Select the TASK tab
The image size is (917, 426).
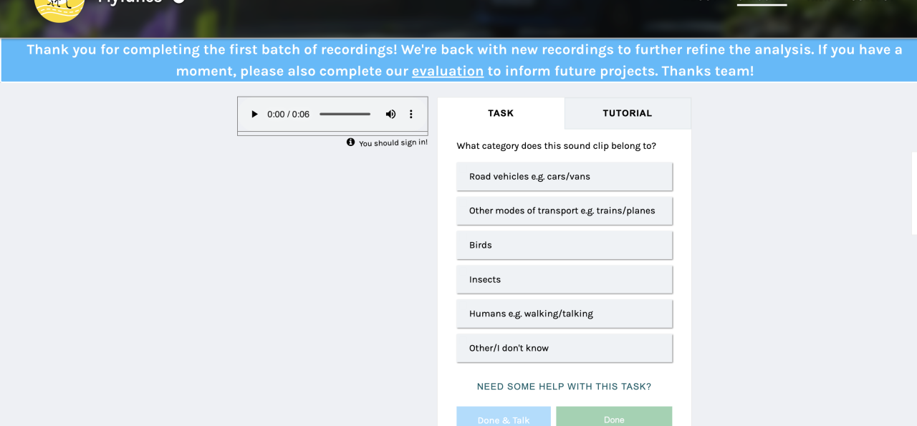501,113
